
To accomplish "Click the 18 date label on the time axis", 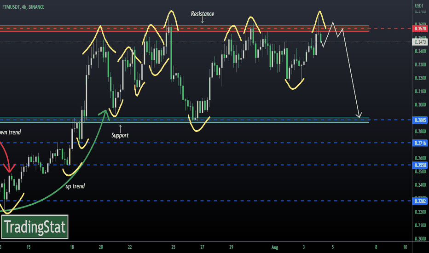I will (x=72, y=247).
